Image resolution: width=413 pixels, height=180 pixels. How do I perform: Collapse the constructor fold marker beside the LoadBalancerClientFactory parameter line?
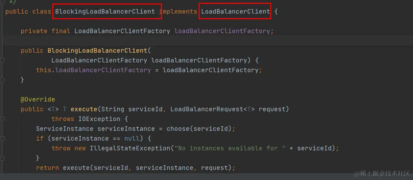point(2,61)
